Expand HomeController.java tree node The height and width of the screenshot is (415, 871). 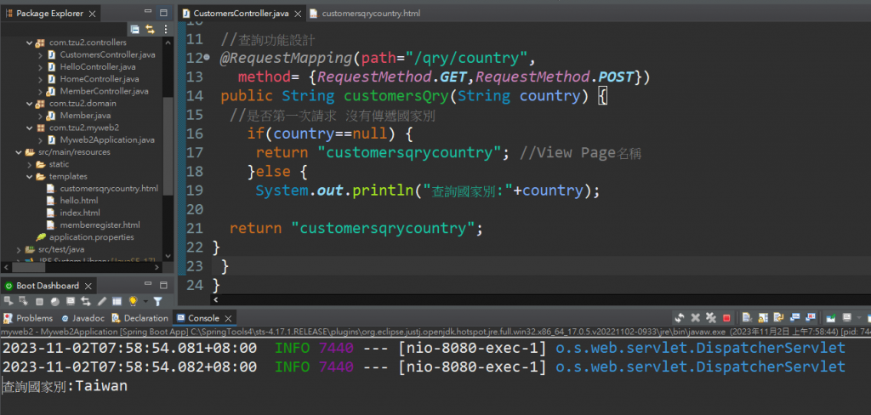[41, 79]
